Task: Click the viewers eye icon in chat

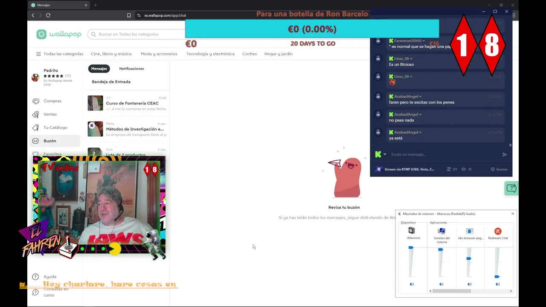Action: tap(463, 169)
